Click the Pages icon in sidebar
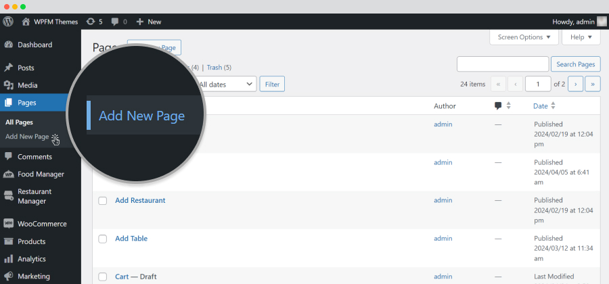The image size is (609, 284). [x=9, y=103]
